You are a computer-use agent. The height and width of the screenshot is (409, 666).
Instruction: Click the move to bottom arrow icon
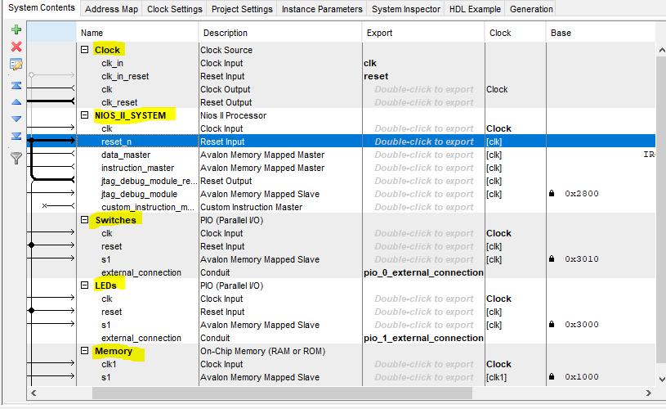coord(16,136)
